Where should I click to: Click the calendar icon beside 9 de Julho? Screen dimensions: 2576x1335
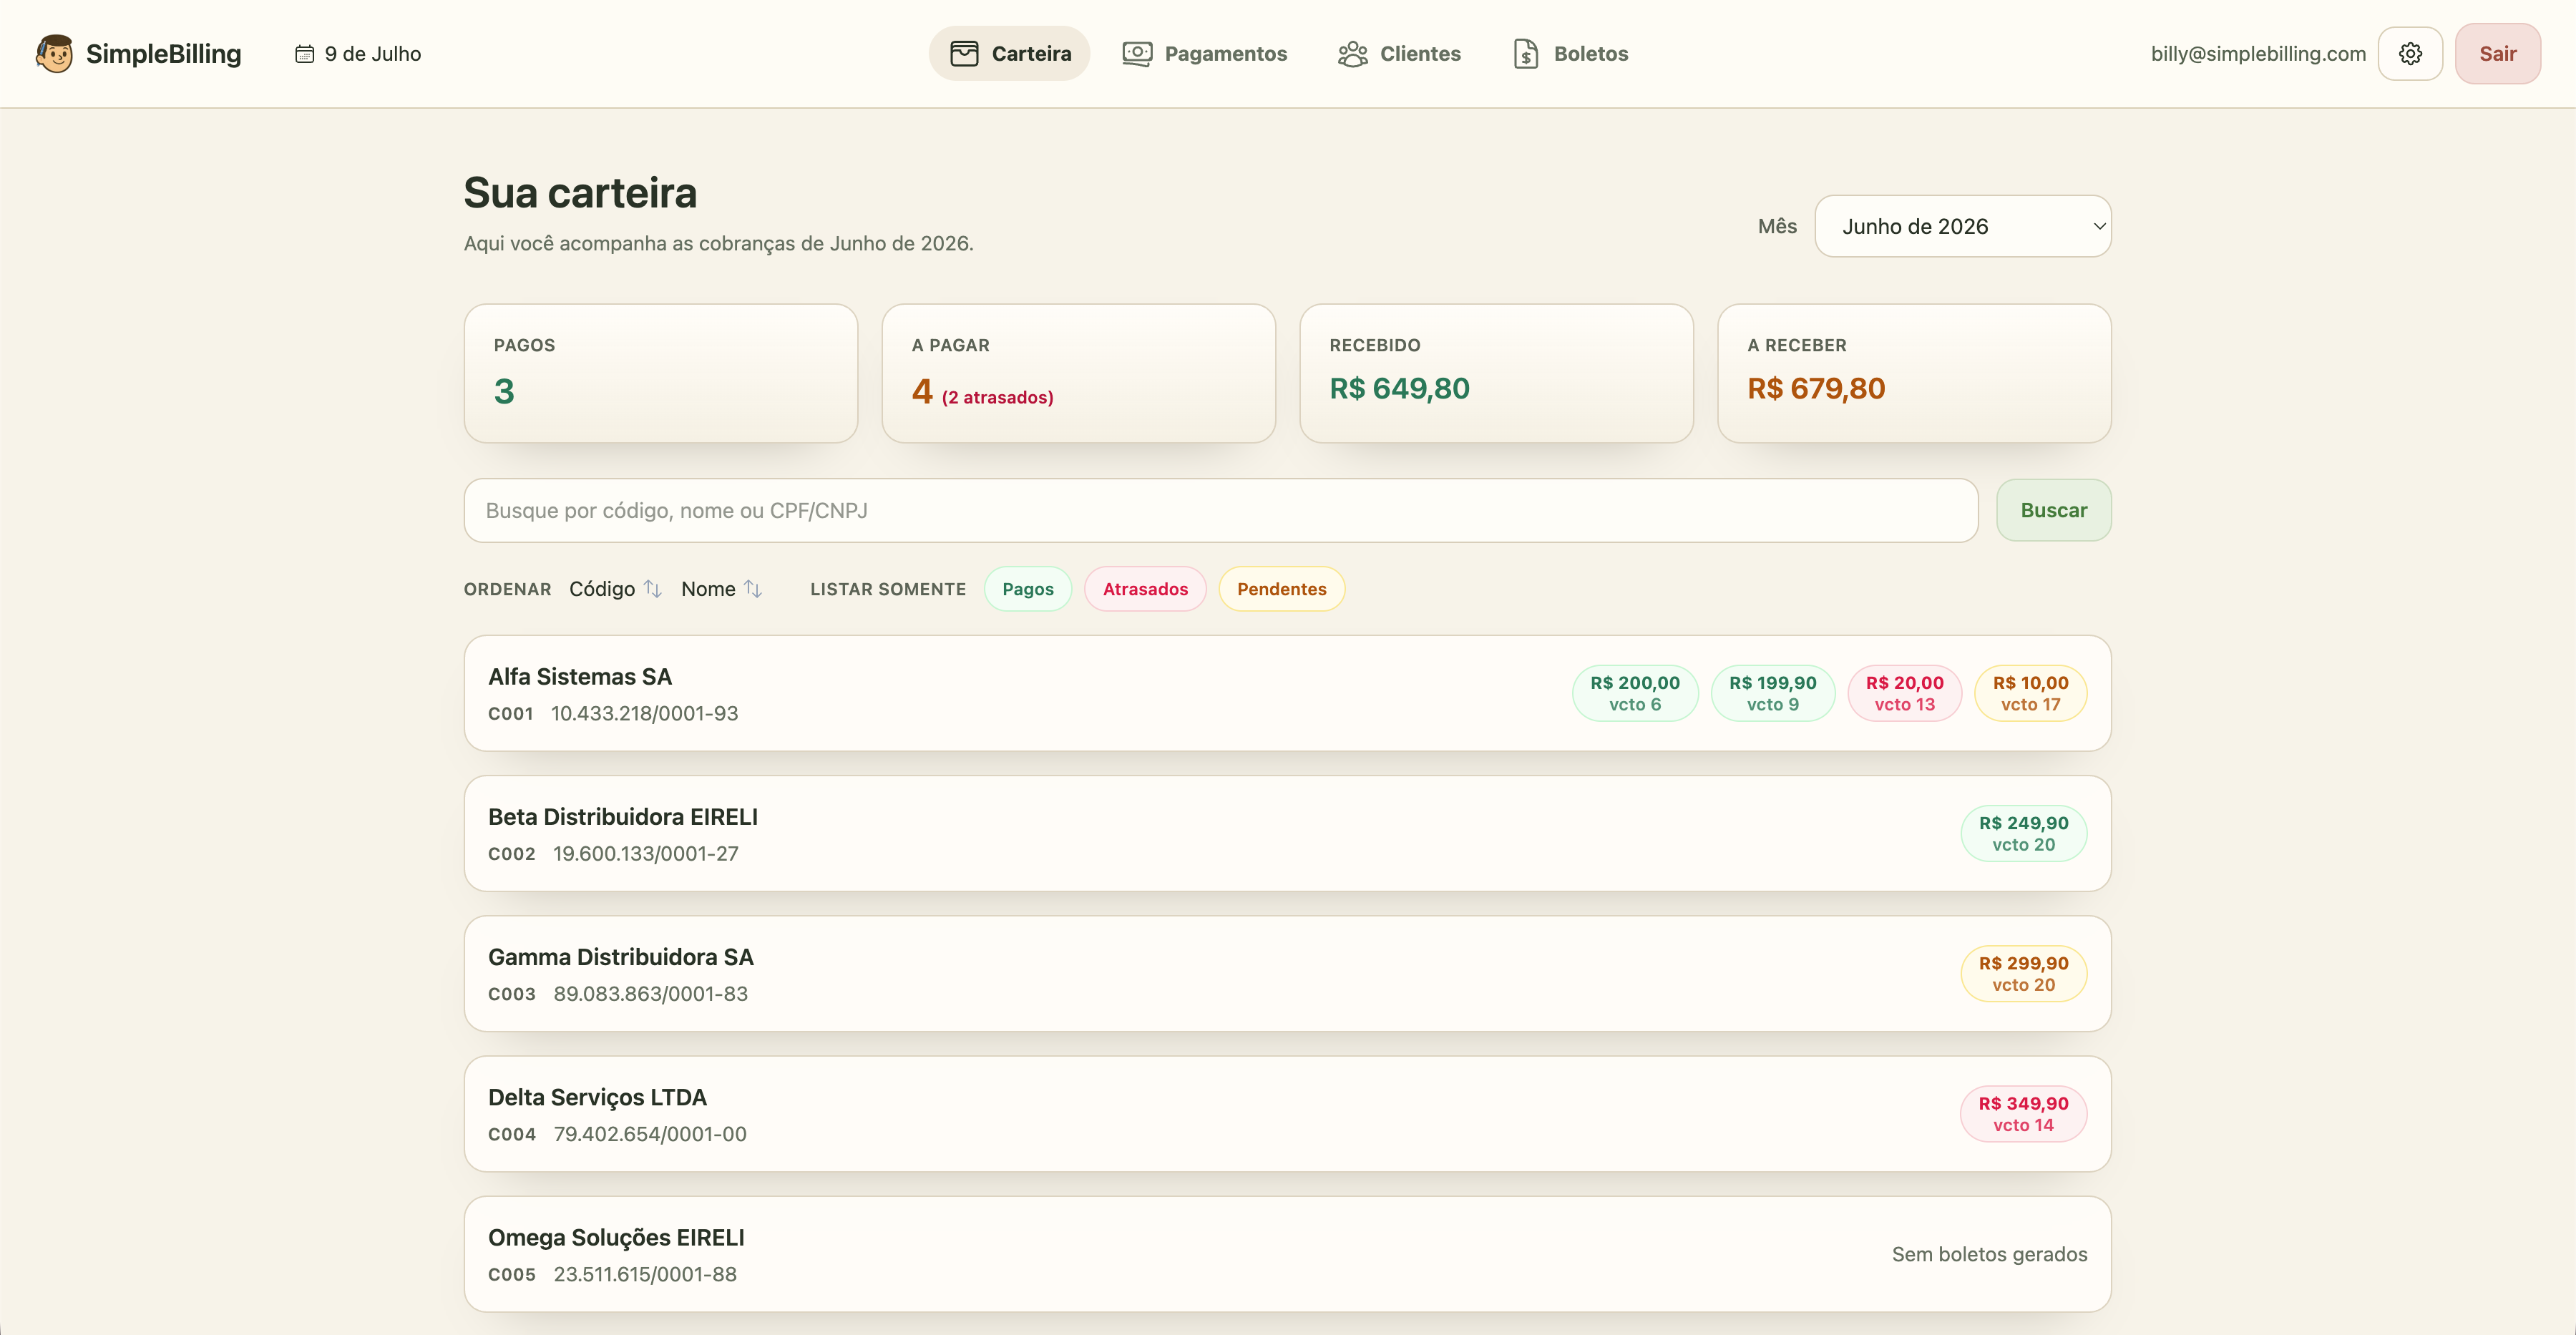coord(304,54)
